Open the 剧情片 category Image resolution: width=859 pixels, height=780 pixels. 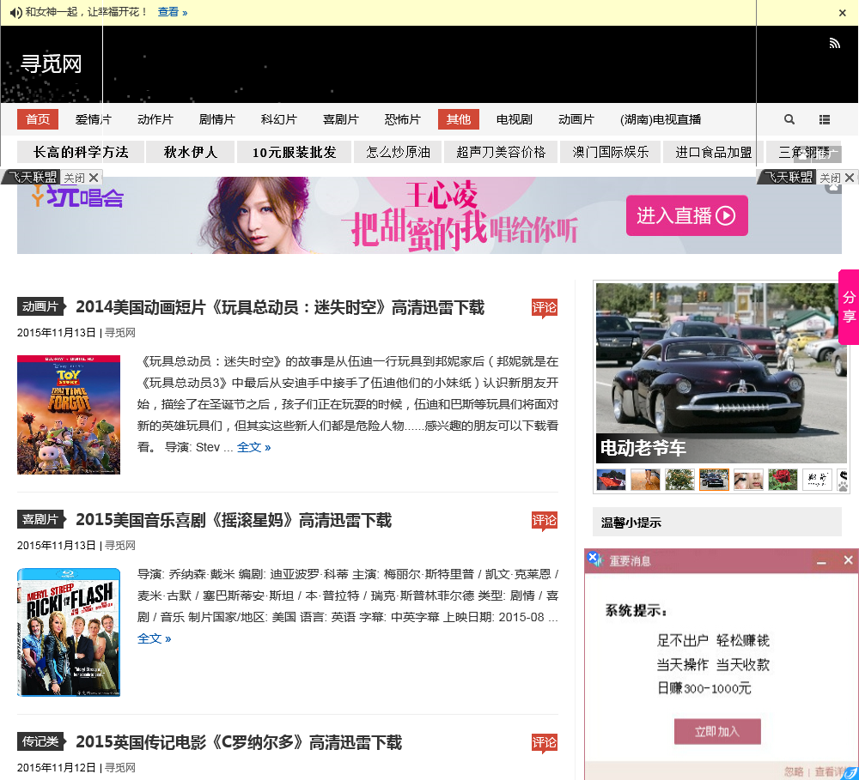pyautogui.click(x=217, y=119)
